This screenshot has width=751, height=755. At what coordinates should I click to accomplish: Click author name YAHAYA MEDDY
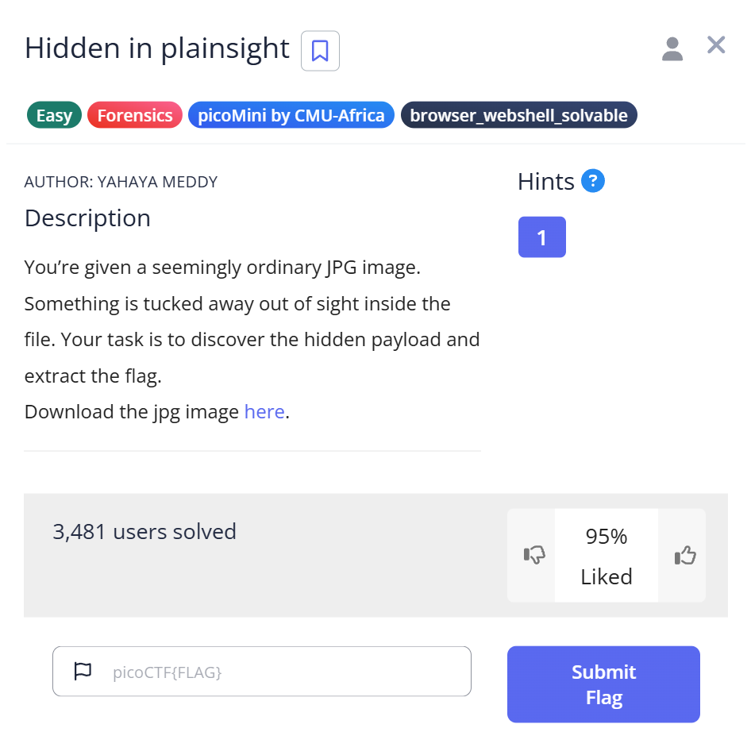[157, 182]
